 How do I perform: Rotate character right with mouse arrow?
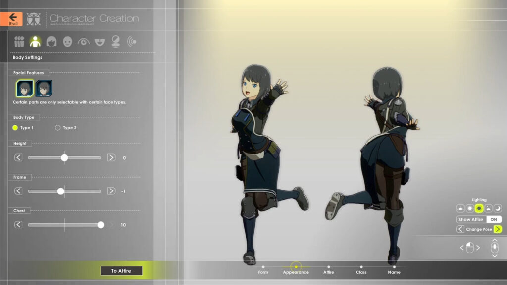[x=478, y=248]
